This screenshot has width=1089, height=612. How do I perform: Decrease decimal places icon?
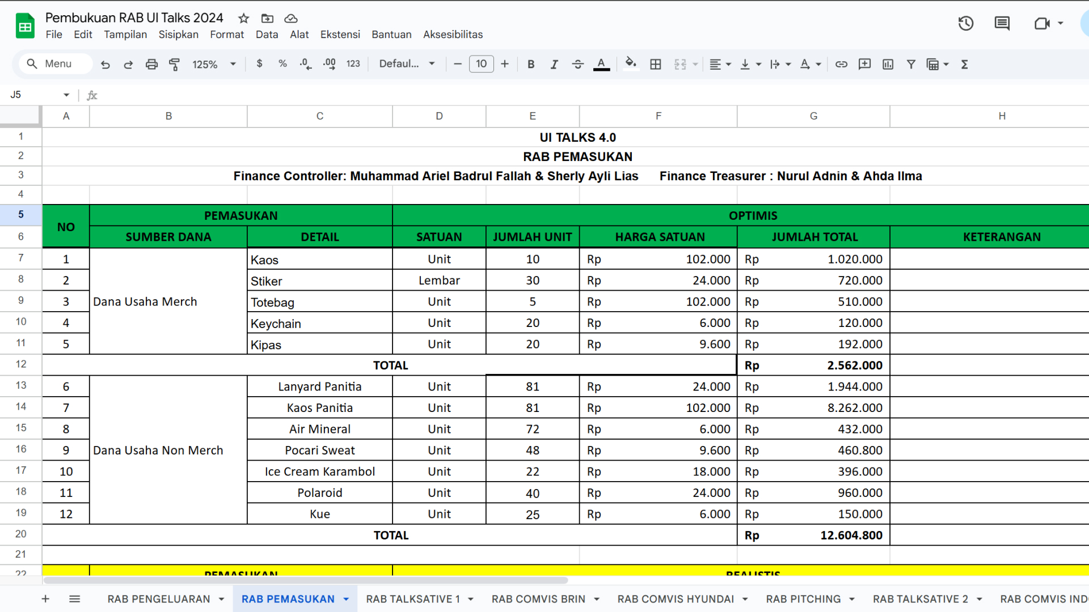pyautogui.click(x=306, y=64)
